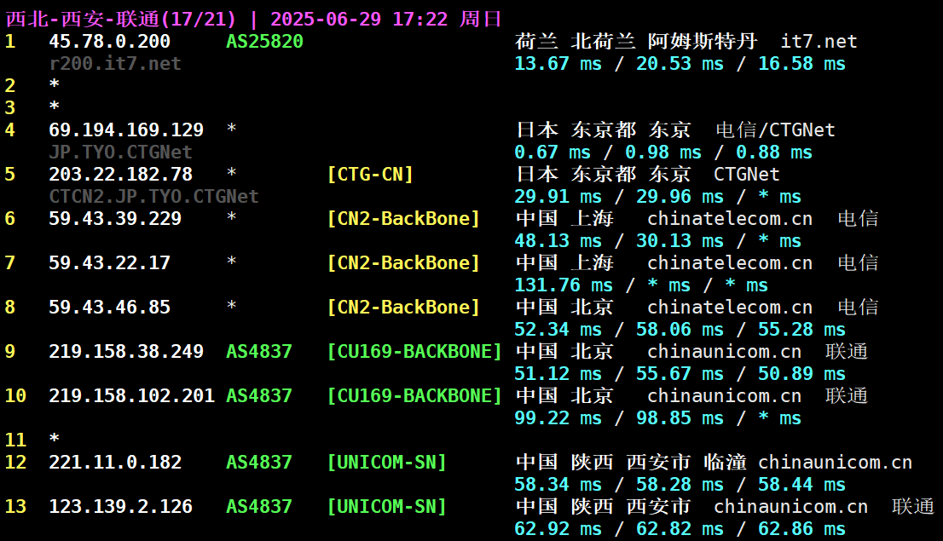Click the it7.net location label

819,42
